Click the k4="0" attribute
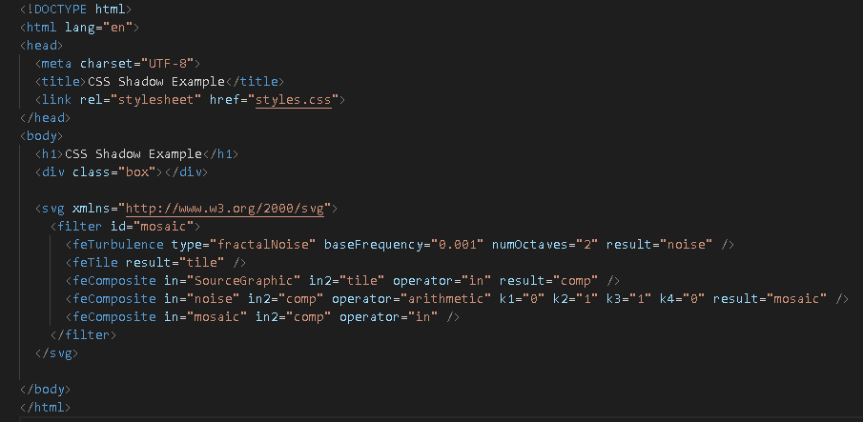The width and height of the screenshot is (863, 422). click(x=683, y=299)
